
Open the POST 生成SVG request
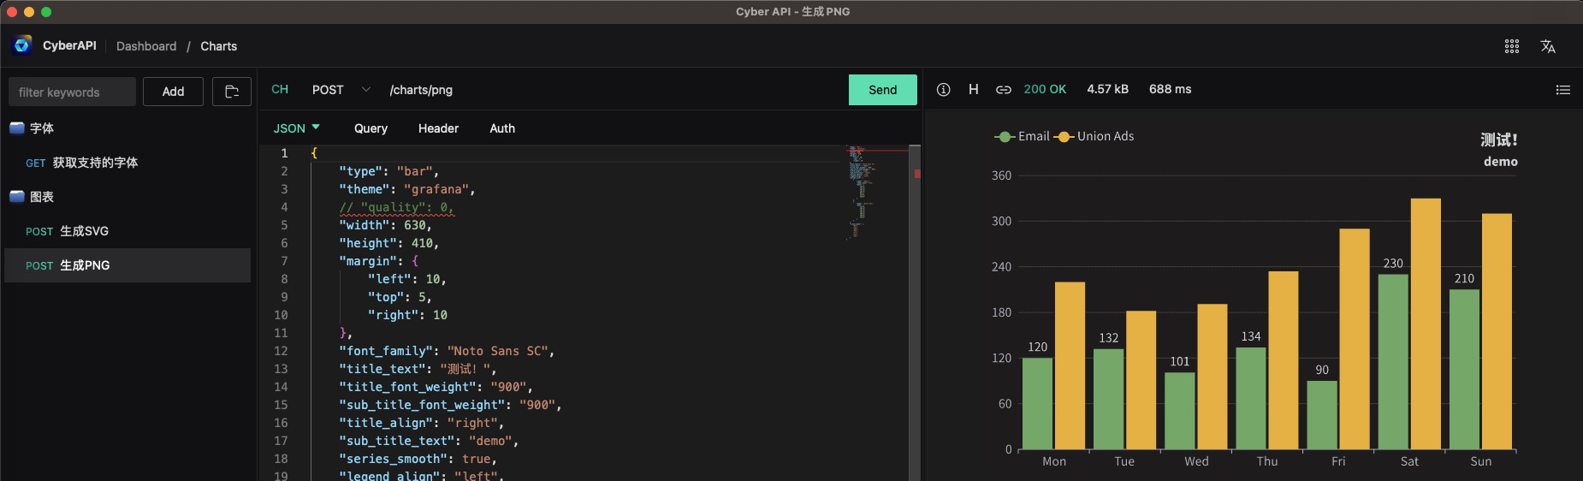coord(127,231)
